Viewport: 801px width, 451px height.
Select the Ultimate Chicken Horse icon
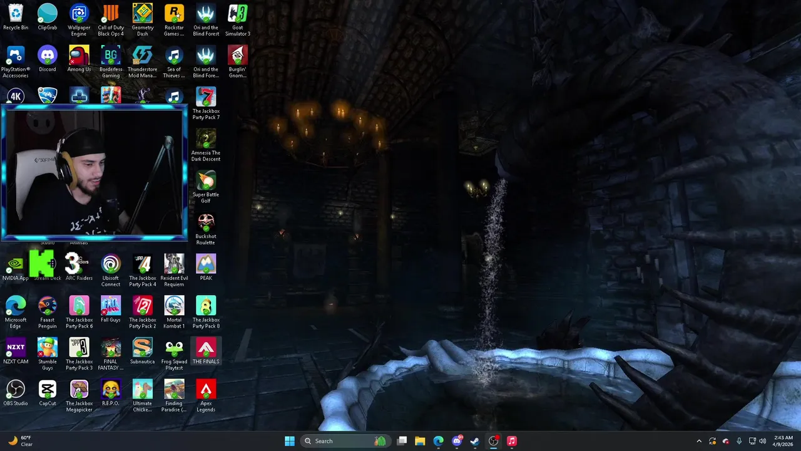(143, 397)
